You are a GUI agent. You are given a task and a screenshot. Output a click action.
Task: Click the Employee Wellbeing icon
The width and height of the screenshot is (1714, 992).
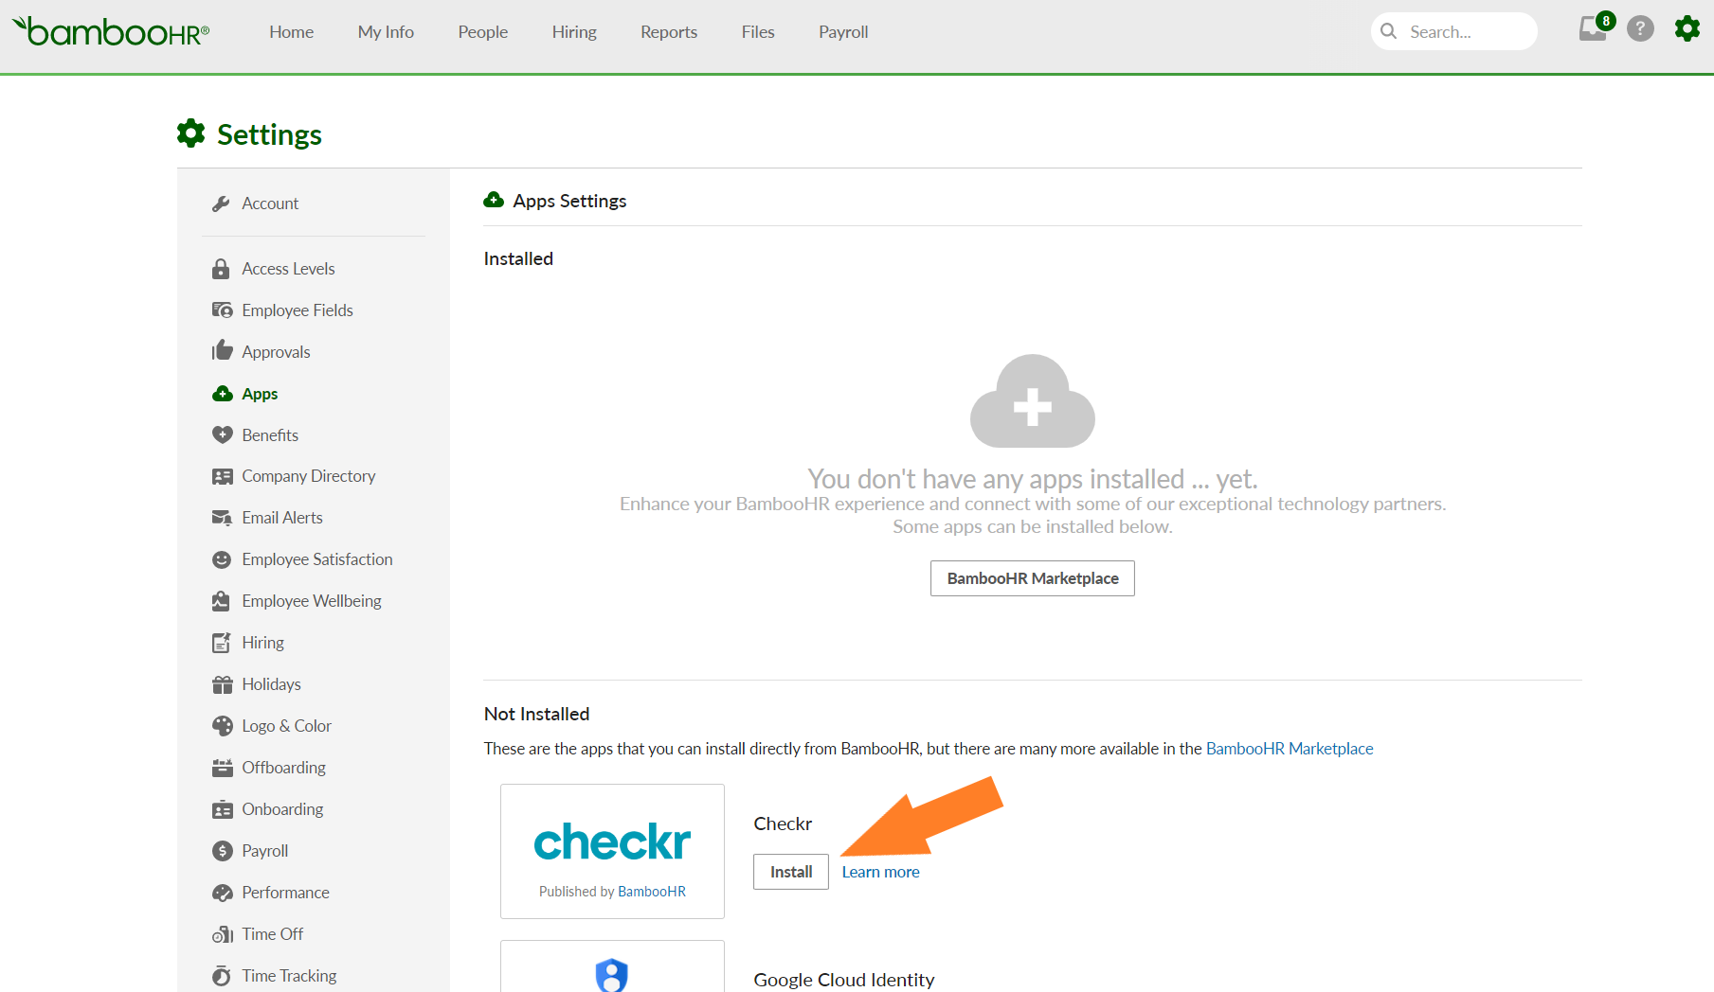222,601
